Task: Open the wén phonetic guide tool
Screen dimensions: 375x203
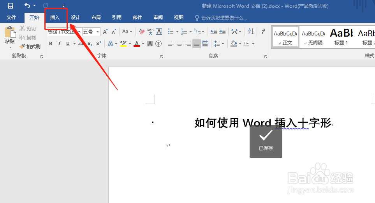Action: pos(150,32)
